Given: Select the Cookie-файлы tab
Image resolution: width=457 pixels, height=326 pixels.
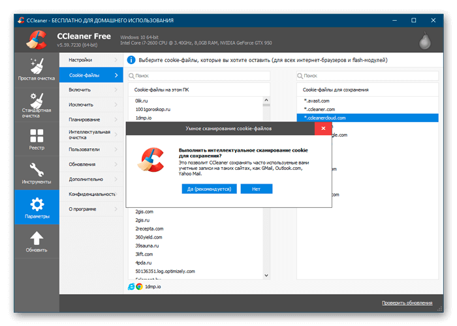Looking at the screenshot, I should pos(91,75).
